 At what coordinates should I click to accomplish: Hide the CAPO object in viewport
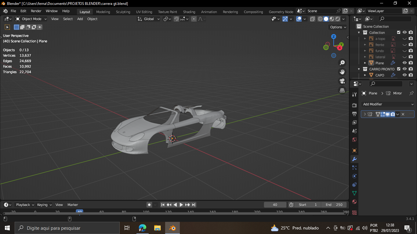click(404, 75)
